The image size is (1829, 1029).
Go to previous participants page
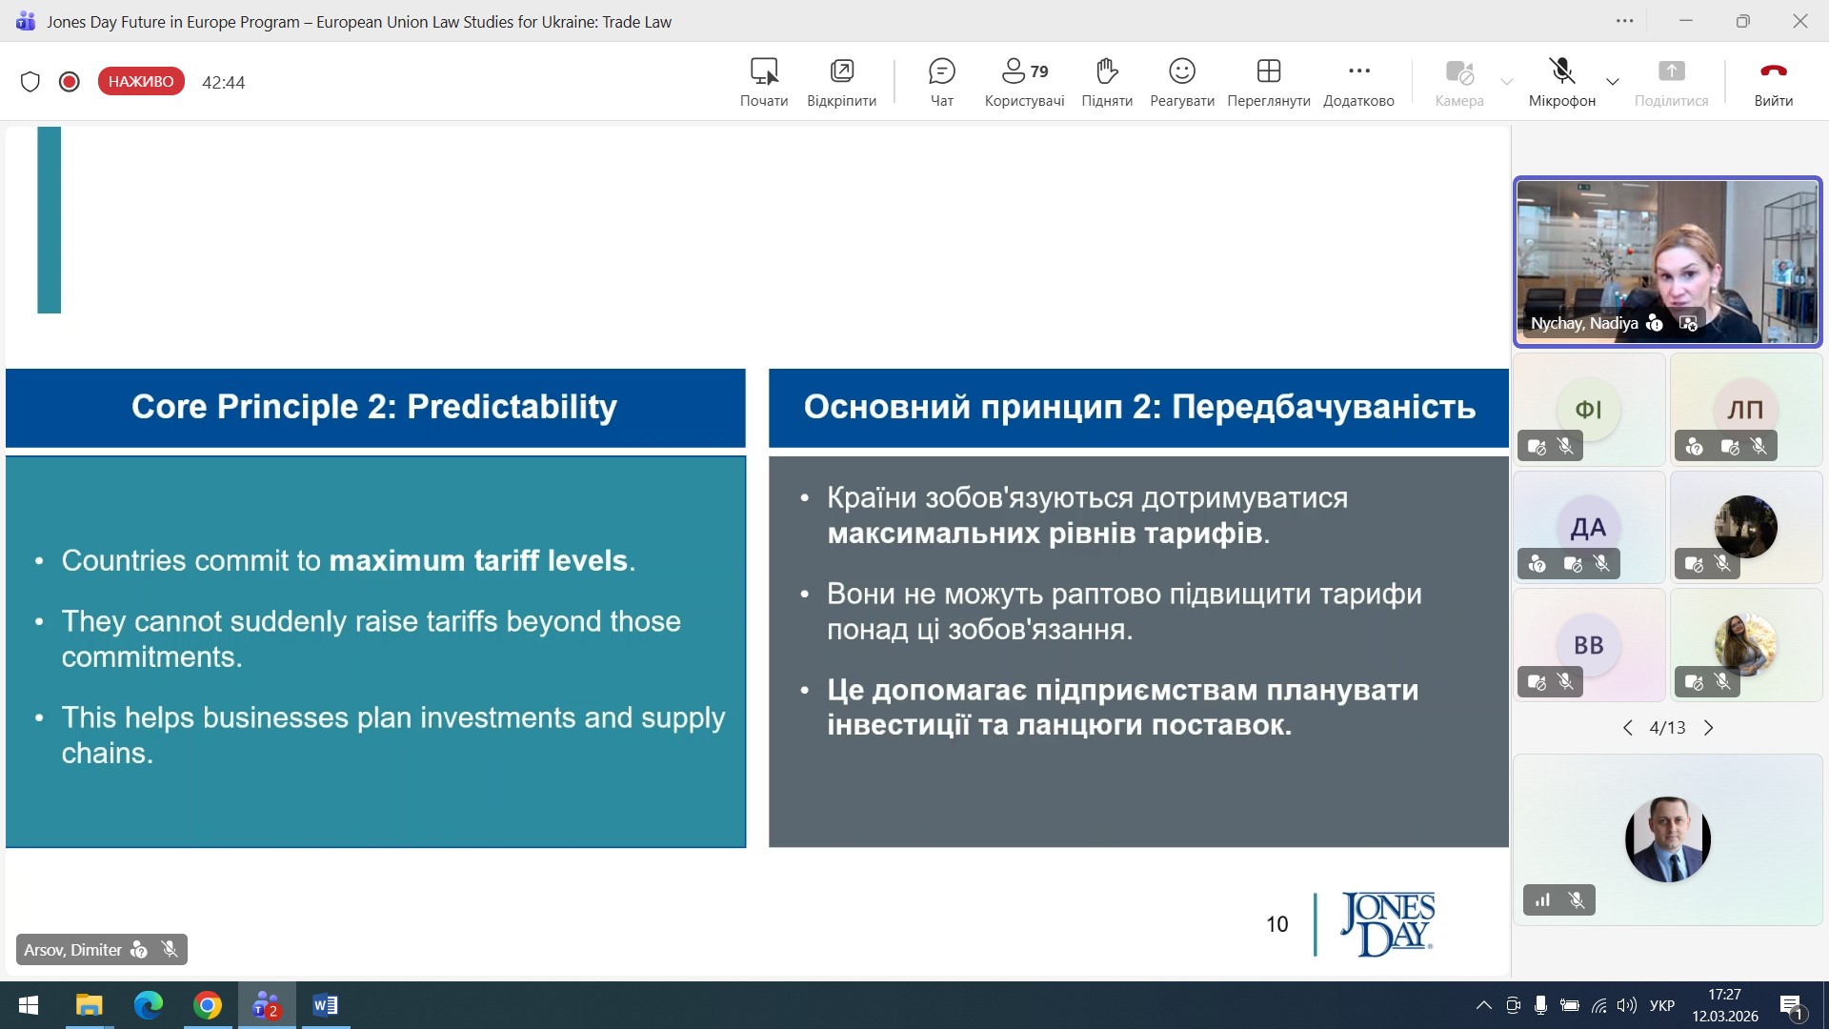coord(1627,728)
